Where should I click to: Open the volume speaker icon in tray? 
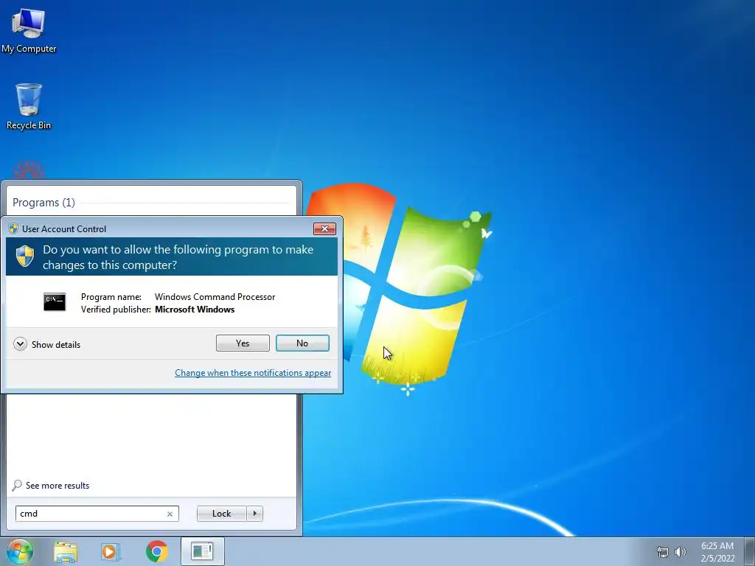[681, 552]
